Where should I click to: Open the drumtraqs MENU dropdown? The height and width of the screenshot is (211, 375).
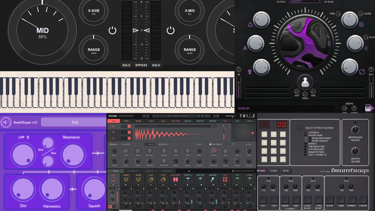[x=261, y=171]
